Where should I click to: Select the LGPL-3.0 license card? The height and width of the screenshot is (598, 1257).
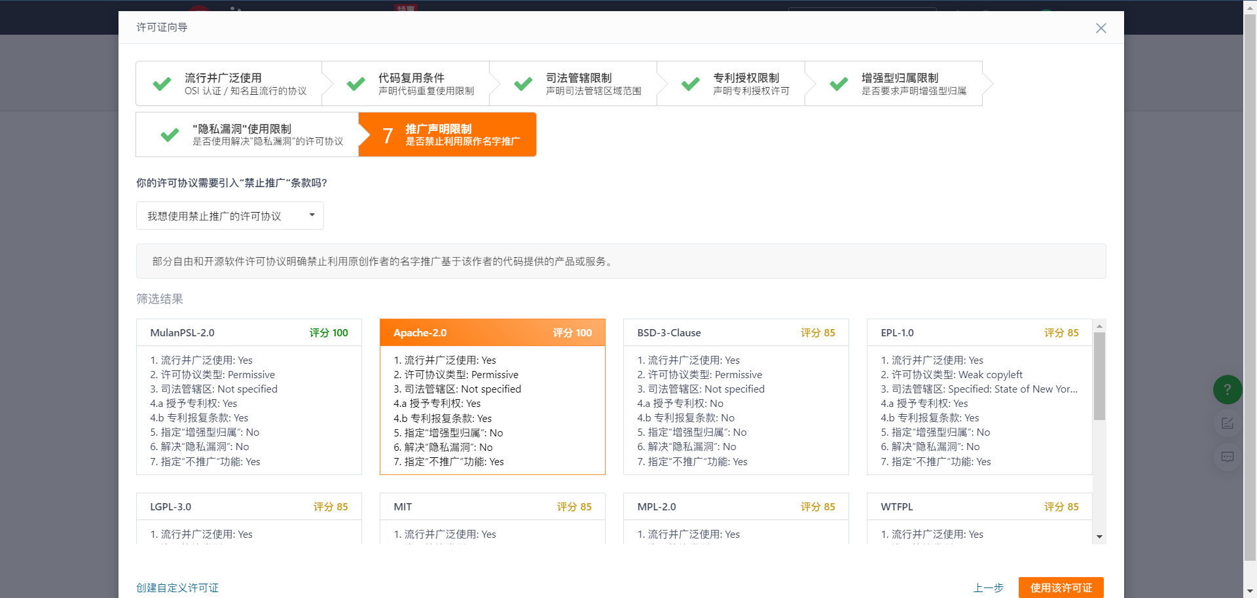point(249,519)
